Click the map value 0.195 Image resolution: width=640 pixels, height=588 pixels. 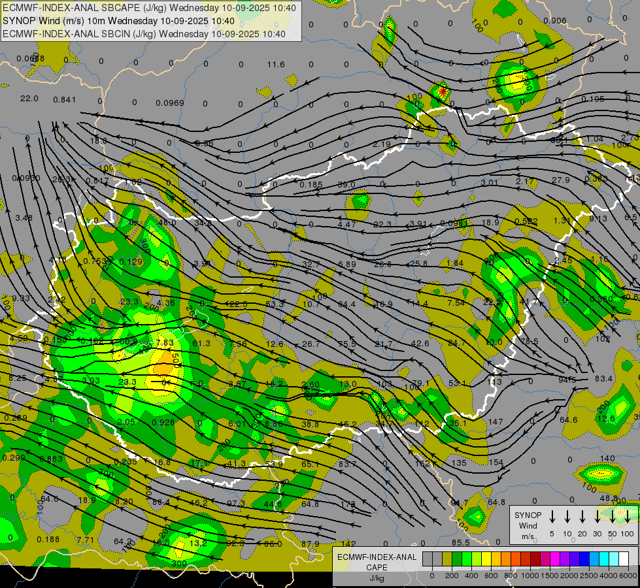pyautogui.click(x=593, y=99)
